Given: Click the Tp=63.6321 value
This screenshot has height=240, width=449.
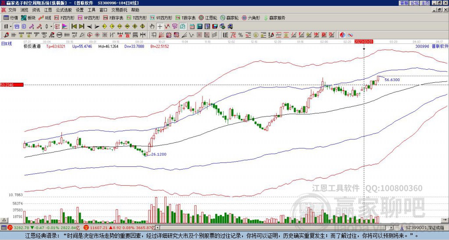Looking at the screenshot, I should click(56, 46).
